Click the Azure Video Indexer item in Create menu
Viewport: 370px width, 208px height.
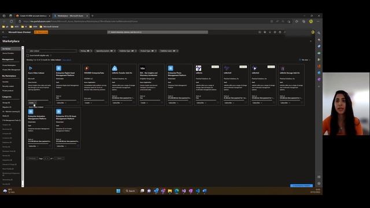point(36,107)
